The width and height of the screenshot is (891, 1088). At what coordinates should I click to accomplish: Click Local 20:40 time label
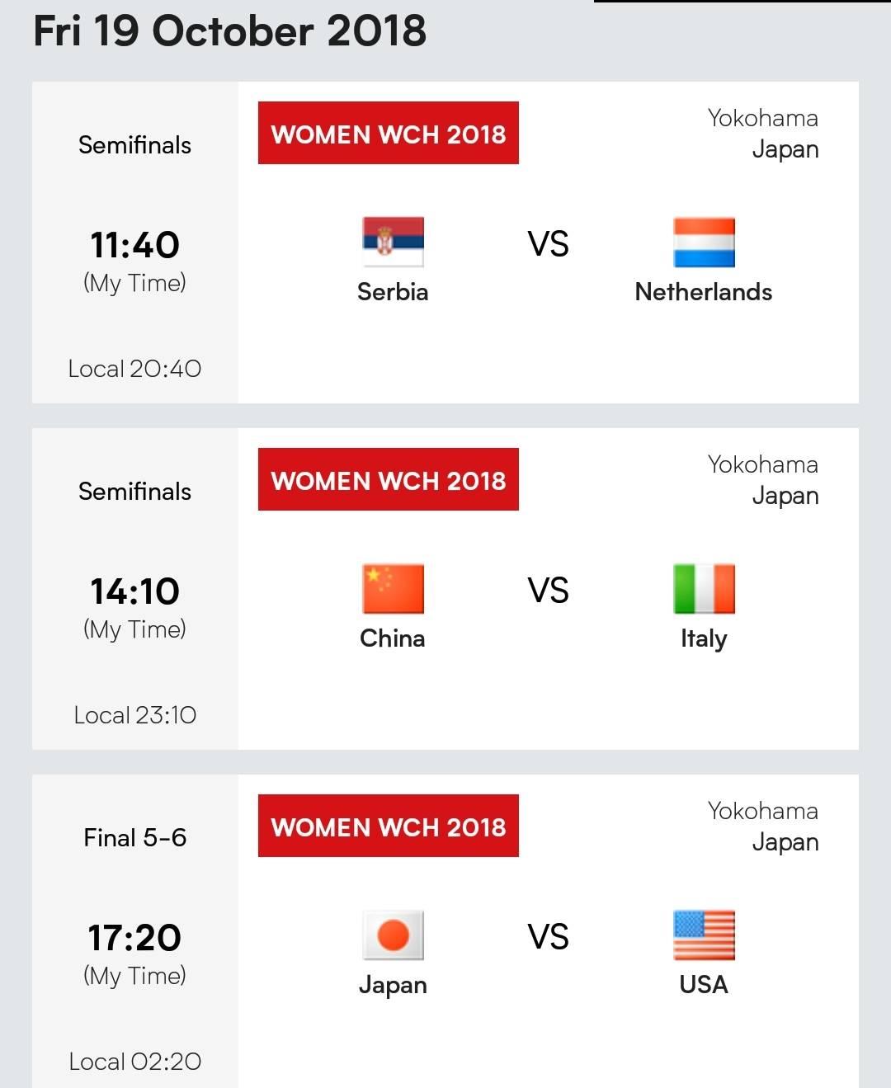coord(134,369)
